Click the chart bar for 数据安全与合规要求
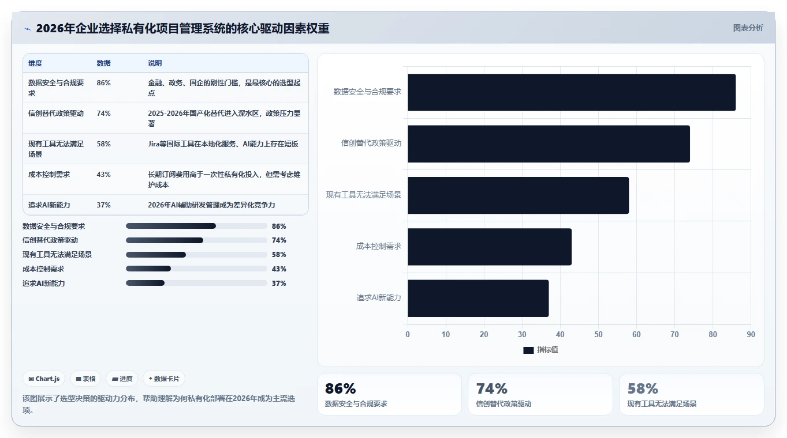This screenshot has width=787, height=438. point(572,92)
